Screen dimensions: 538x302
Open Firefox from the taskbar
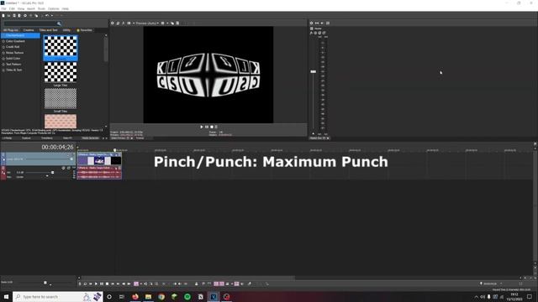click(x=135, y=296)
